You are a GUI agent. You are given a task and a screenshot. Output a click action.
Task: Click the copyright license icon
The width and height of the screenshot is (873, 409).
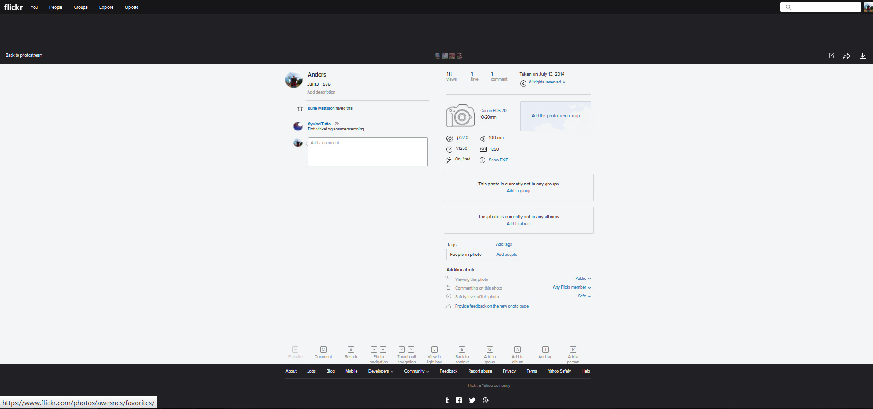pos(523,83)
